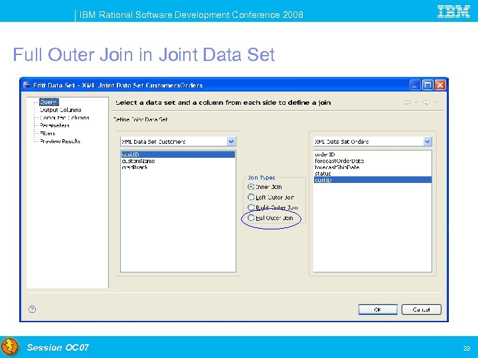Click the OK button
Viewport: 478px width, 358px height.
378,310
